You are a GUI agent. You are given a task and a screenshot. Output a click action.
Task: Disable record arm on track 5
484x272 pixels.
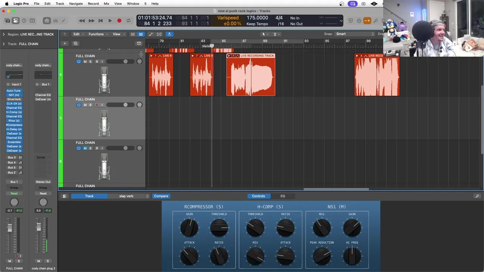point(96,105)
